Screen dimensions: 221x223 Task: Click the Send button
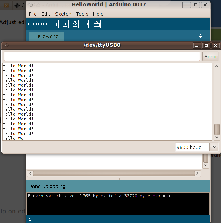[210, 56]
